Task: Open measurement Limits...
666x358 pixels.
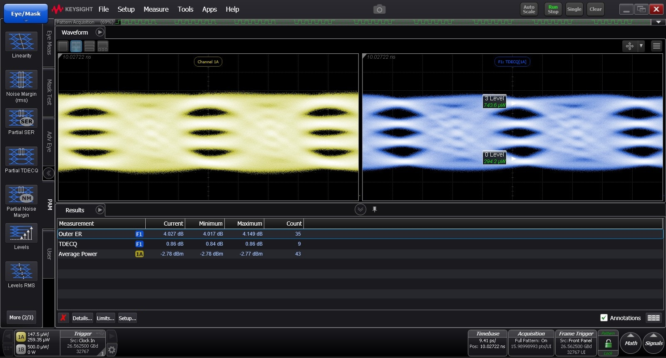Action: pos(105,318)
